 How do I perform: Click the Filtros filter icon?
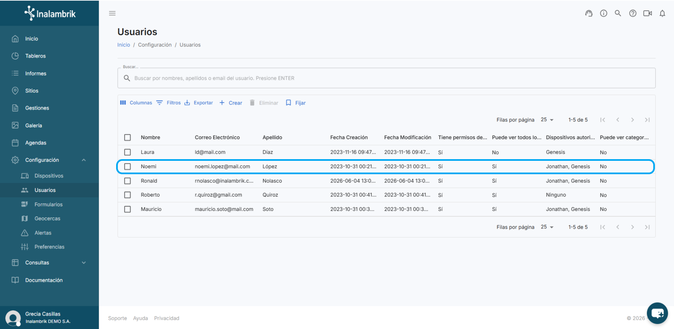[x=160, y=103]
